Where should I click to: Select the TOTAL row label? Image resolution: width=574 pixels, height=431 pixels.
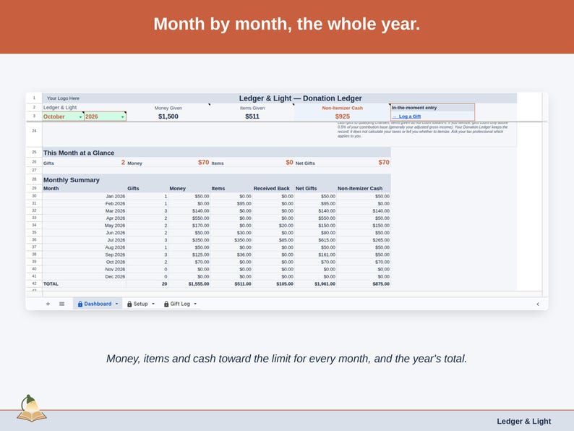[x=51, y=283]
